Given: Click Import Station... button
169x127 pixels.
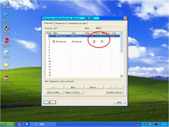Looking at the screenshot, I should (x=74, y=92).
